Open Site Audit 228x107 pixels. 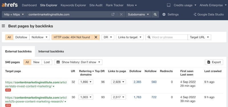tap(96, 5)
